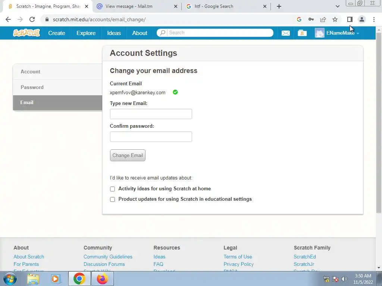Open Chrome three-dot menu
Viewport: 382px width, 286px height.
point(374,19)
